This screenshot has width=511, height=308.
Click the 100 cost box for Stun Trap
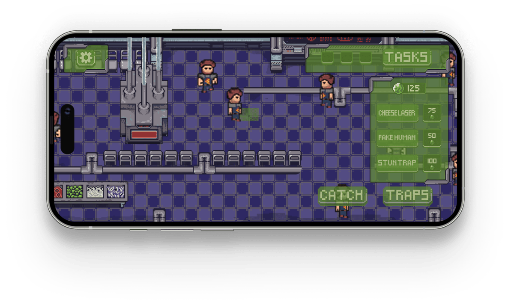tap(432, 163)
